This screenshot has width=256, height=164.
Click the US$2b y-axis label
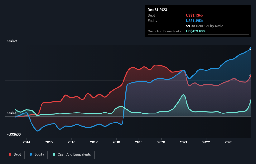pos(12,41)
